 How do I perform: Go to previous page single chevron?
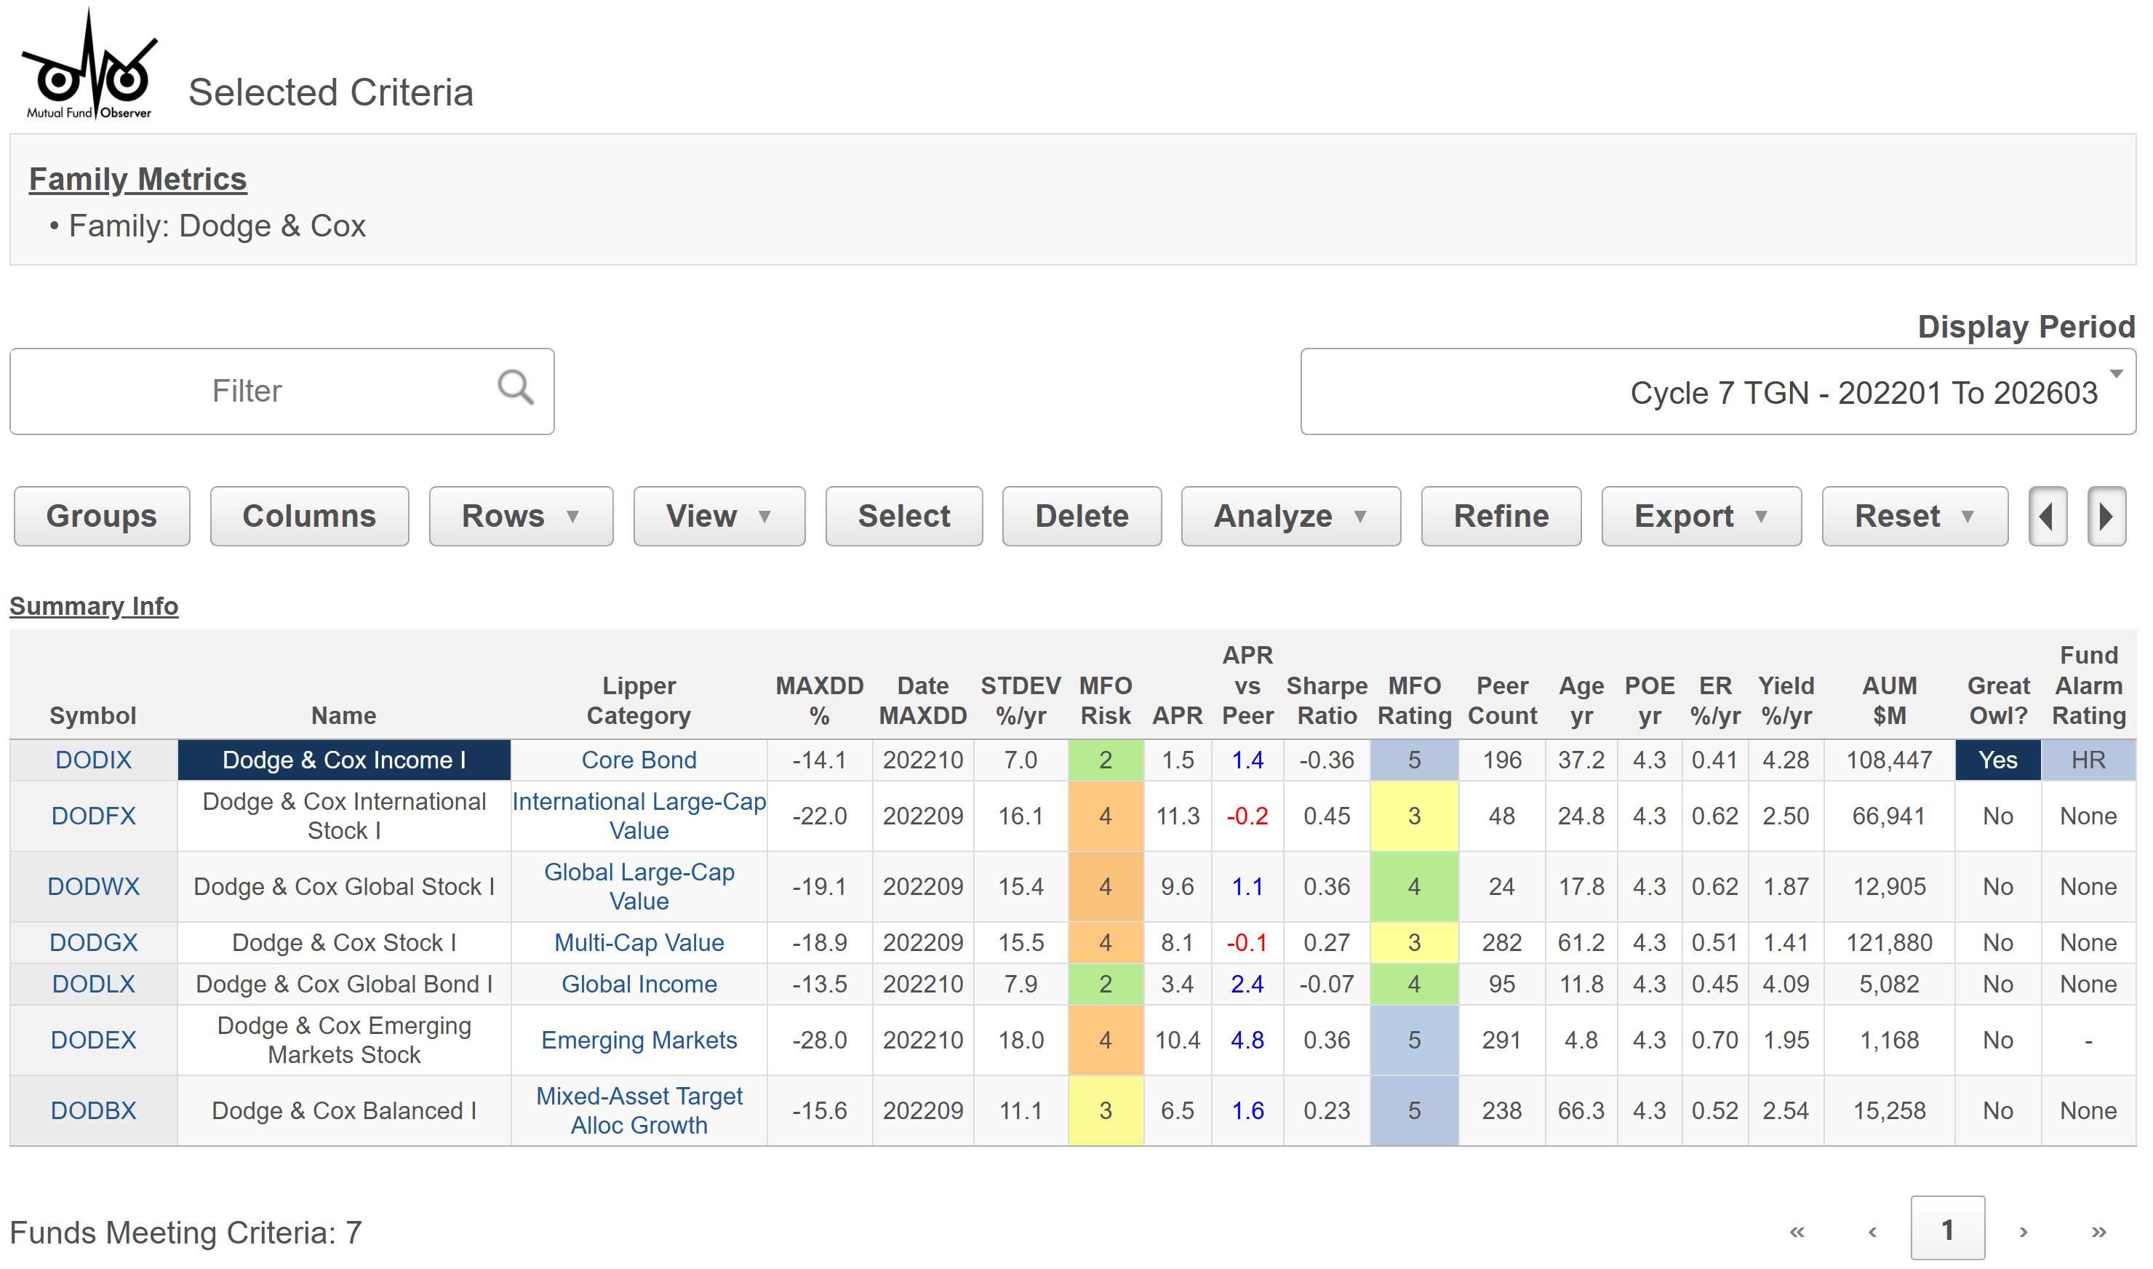tap(1873, 1232)
